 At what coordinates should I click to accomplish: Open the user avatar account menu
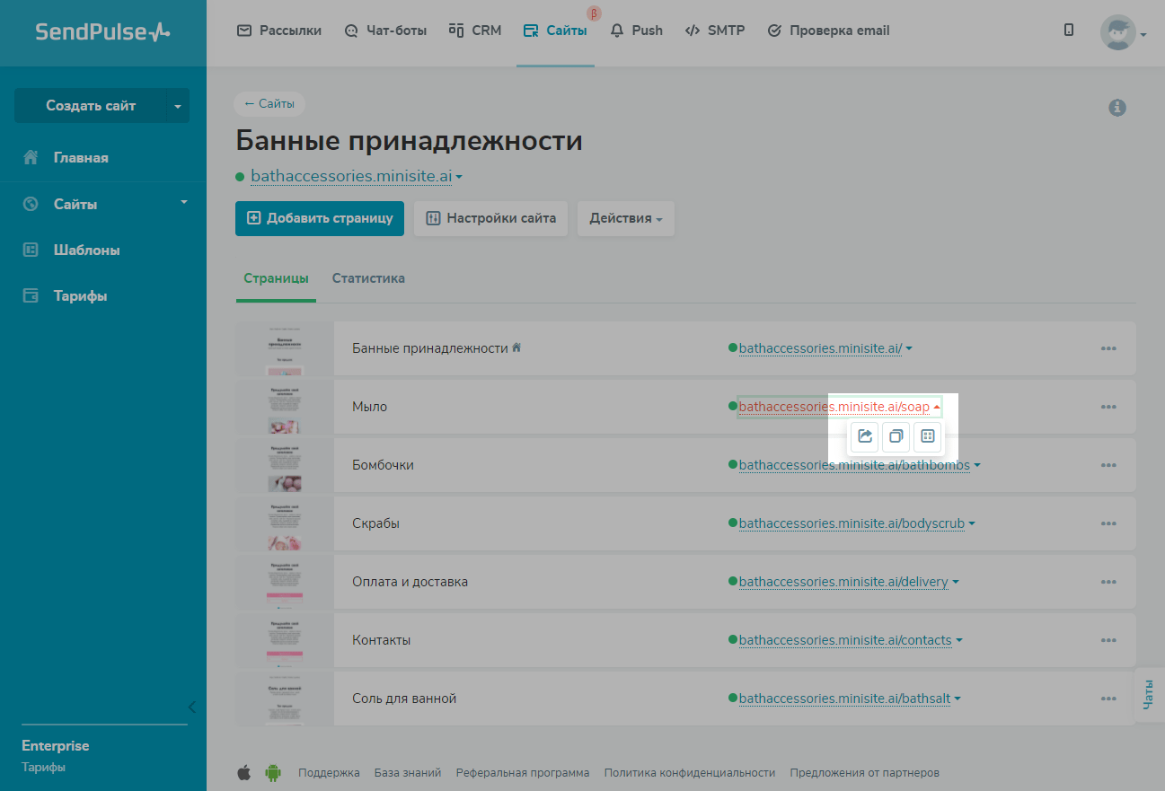point(1123,32)
